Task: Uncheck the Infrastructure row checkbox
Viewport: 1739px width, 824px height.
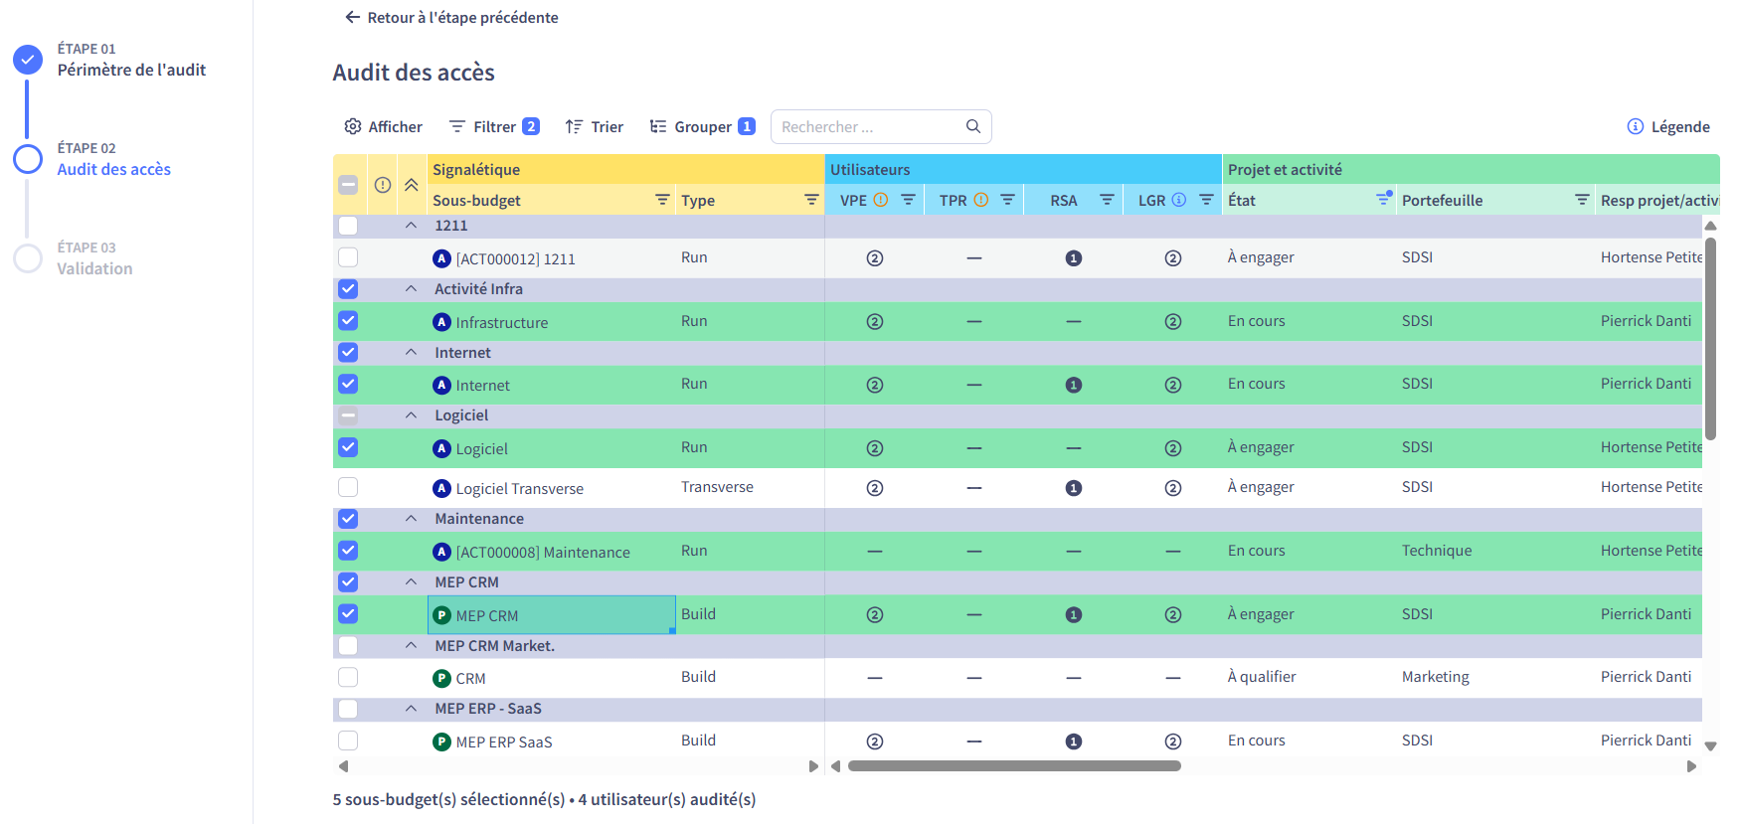Action: click(x=348, y=321)
